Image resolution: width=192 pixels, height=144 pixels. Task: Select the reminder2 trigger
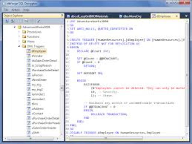(x=38, y=99)
